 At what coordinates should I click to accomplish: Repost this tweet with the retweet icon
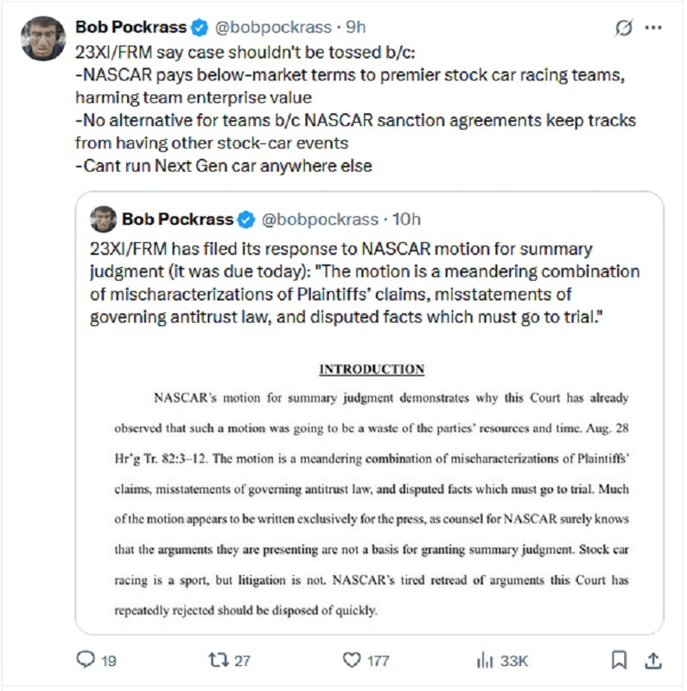[x=219, y=661]
